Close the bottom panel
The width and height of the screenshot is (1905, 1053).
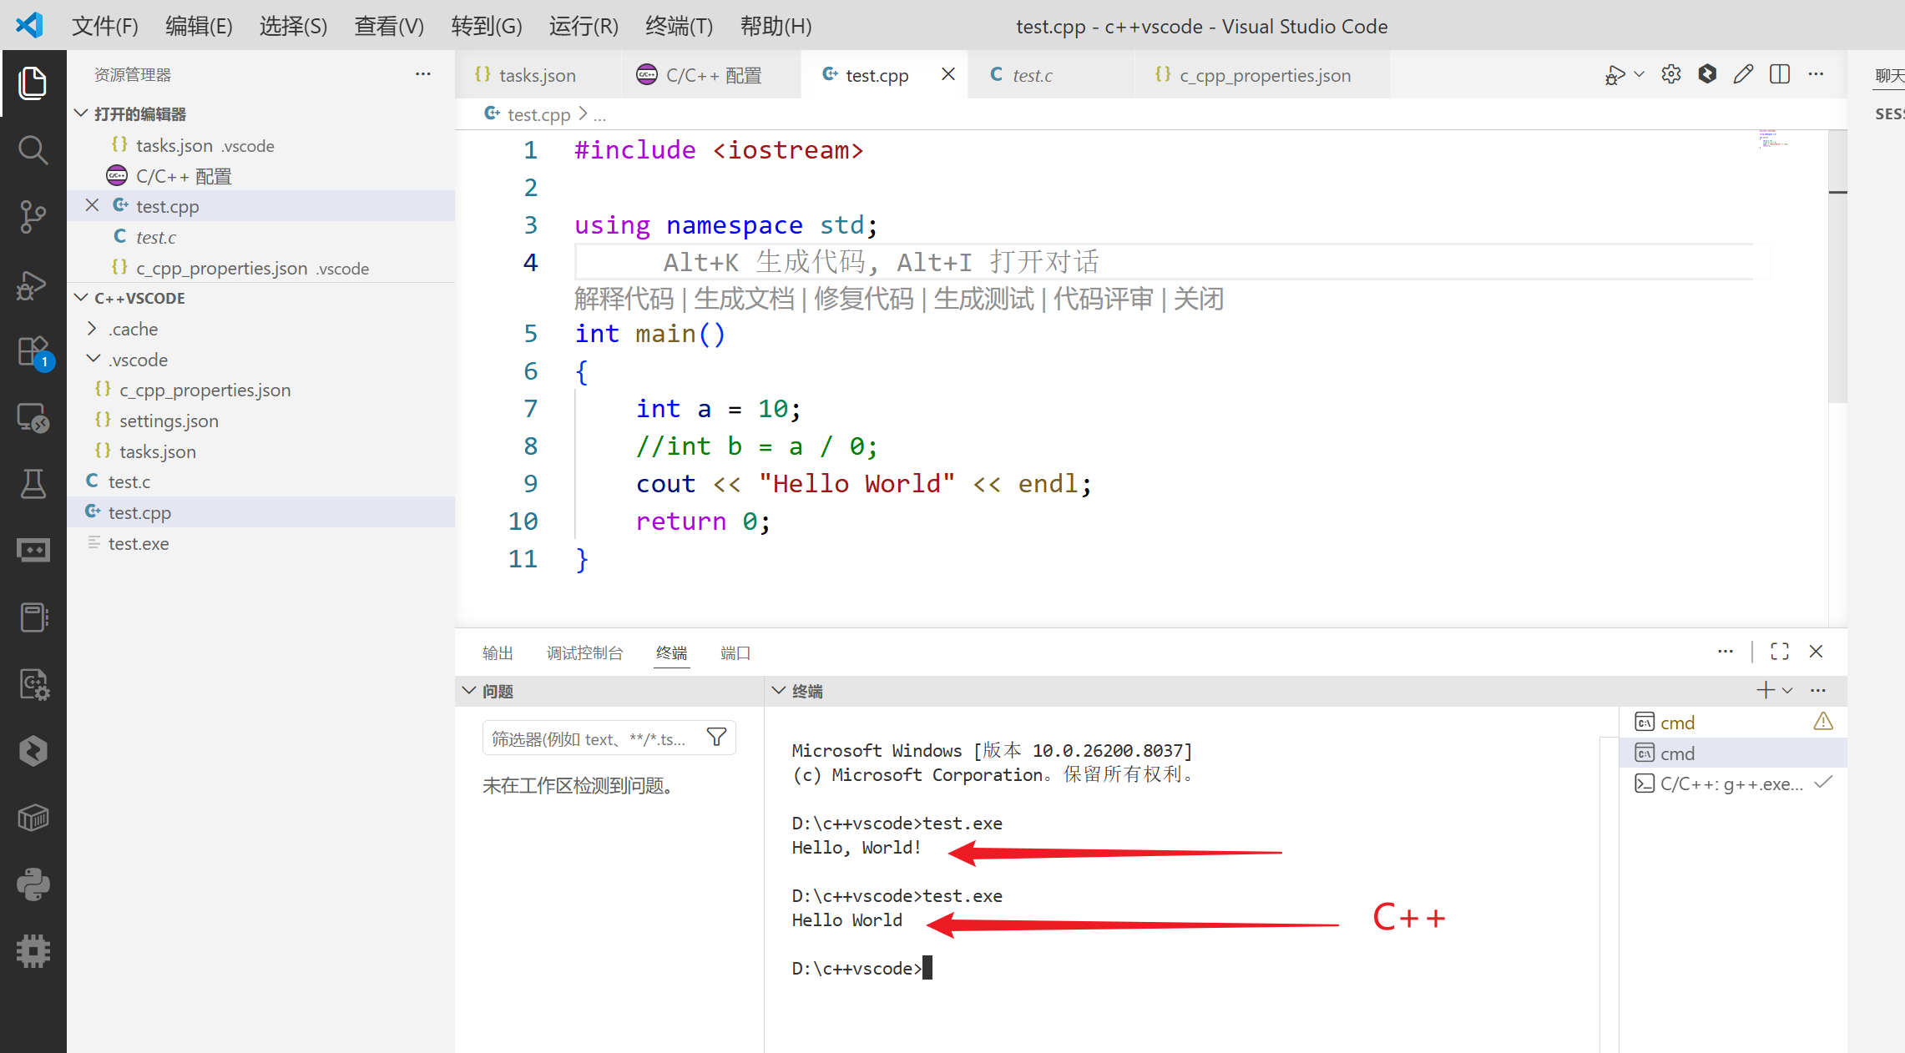click(1816, 652)
